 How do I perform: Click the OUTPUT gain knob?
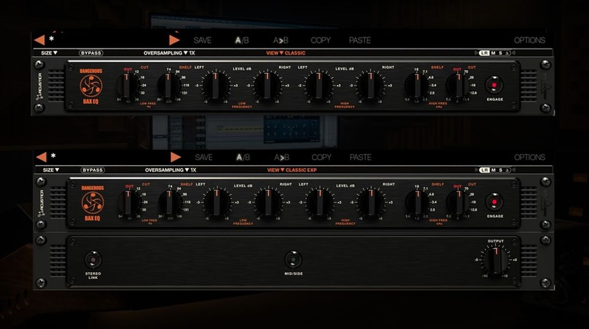pyautogui.click(x=495, y=260)
